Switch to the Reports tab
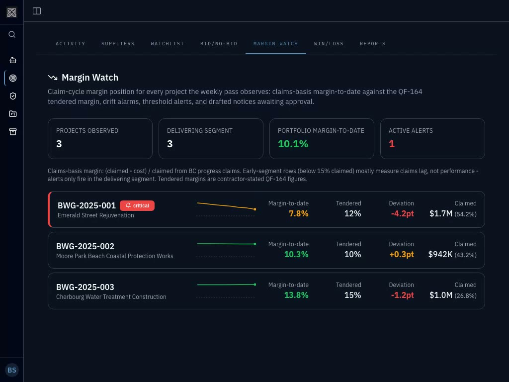Image resolution: width=509 pixels, height=382 pixels. [373, 44]
